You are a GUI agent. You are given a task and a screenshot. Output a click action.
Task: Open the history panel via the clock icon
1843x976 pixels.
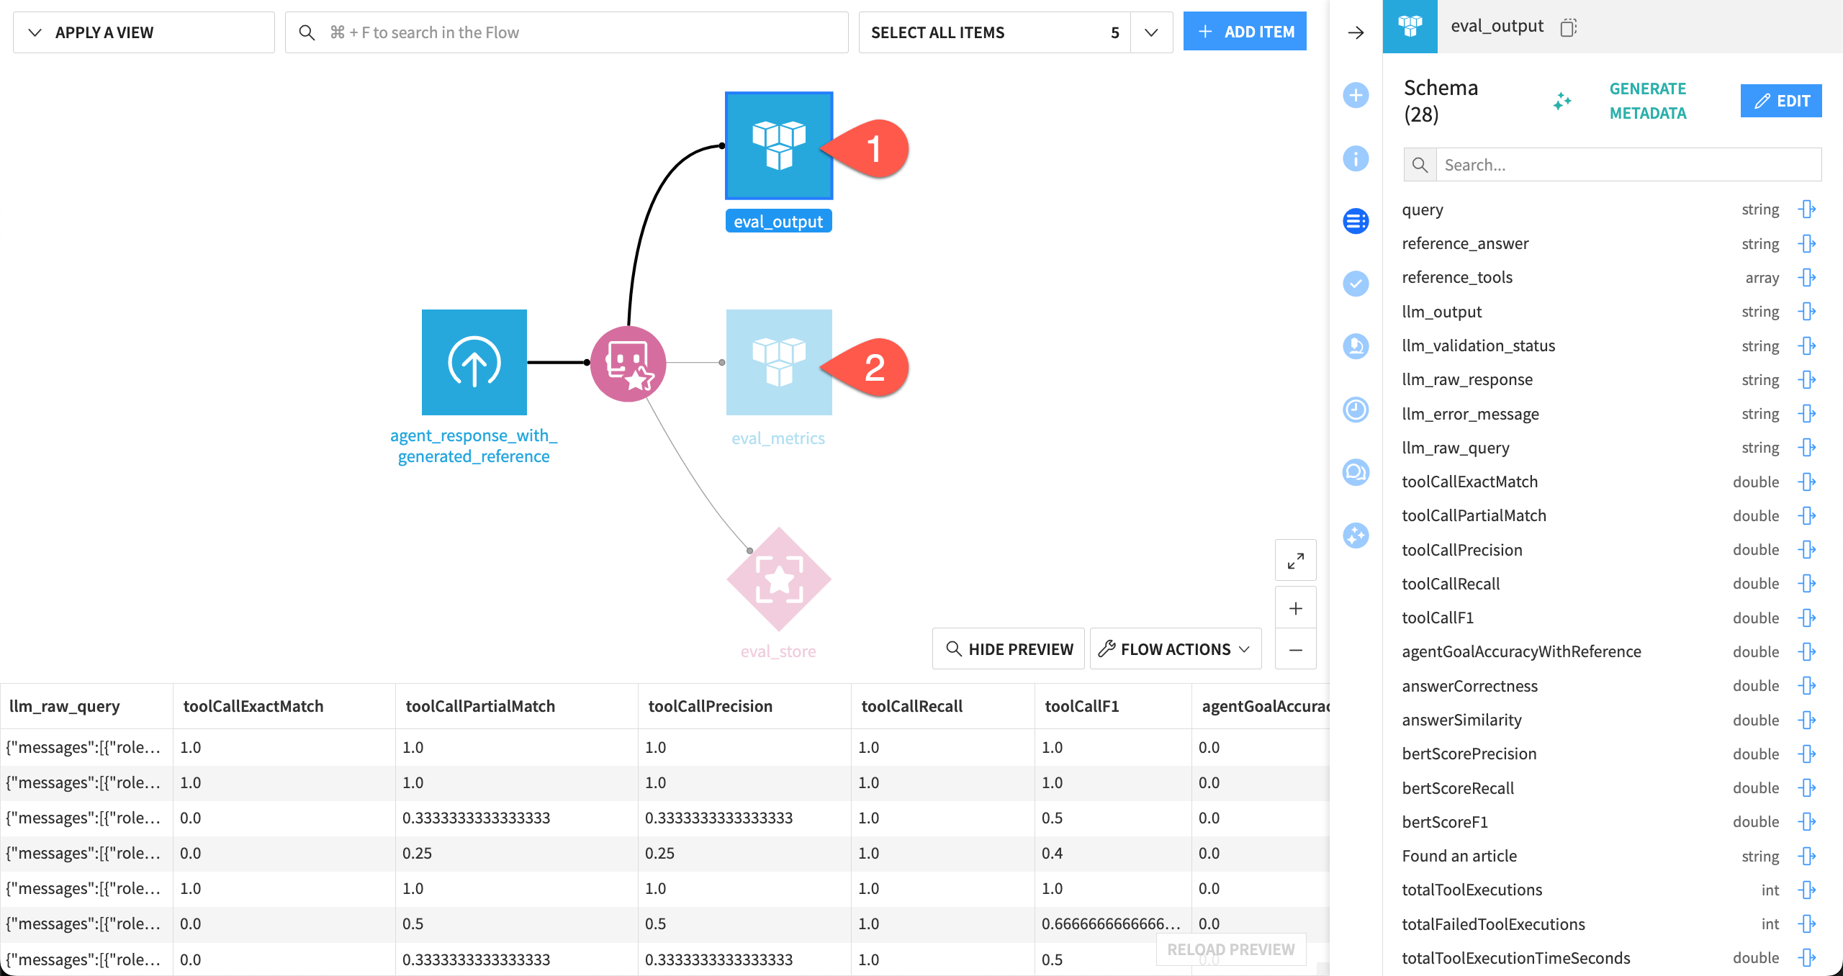pyautogui.click(x=1356, y=410)
